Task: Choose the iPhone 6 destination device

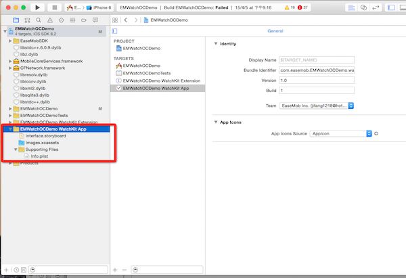Action: coord(99,7)
